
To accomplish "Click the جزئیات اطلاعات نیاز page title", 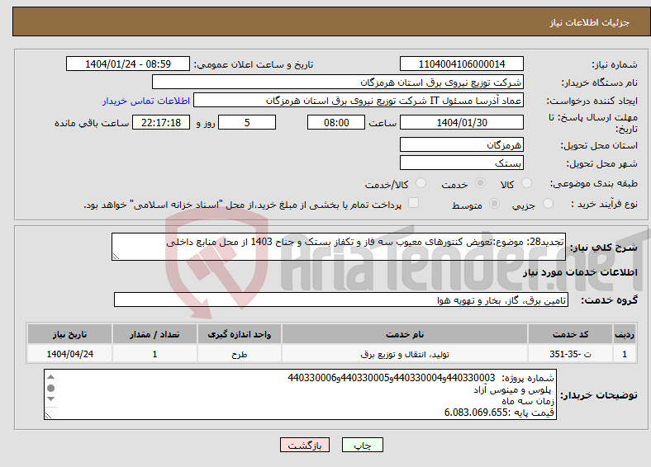I will [590, 22].
